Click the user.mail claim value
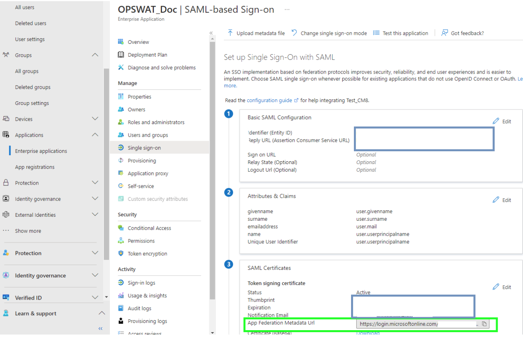The width and height of the screenshot is (523, 339). [x=366, y=226]
